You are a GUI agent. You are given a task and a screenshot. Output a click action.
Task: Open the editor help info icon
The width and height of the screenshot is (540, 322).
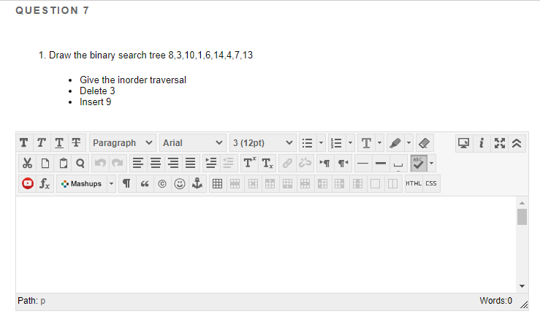482,143
